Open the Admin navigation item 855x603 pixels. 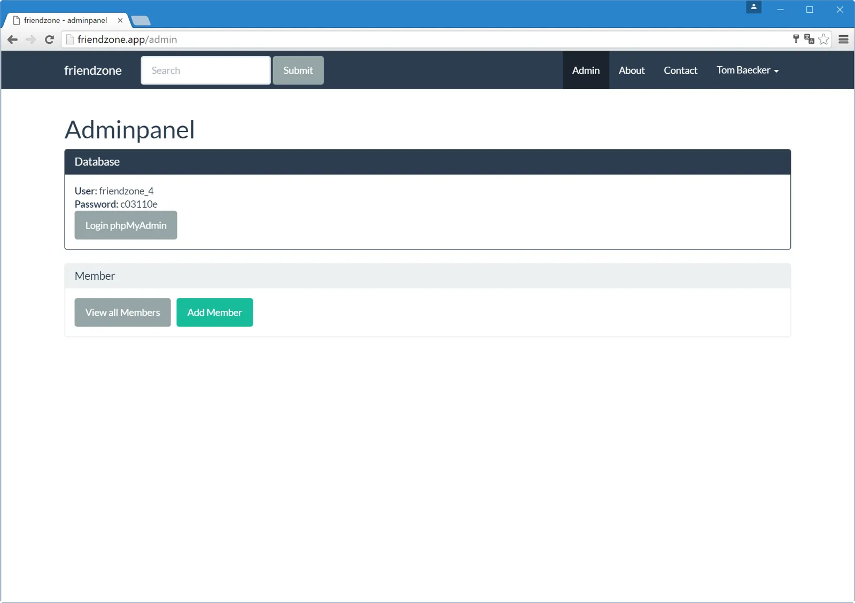click(x=586, y=71)
